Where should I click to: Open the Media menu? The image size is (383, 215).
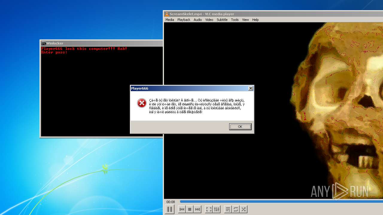tap(170, 20)
